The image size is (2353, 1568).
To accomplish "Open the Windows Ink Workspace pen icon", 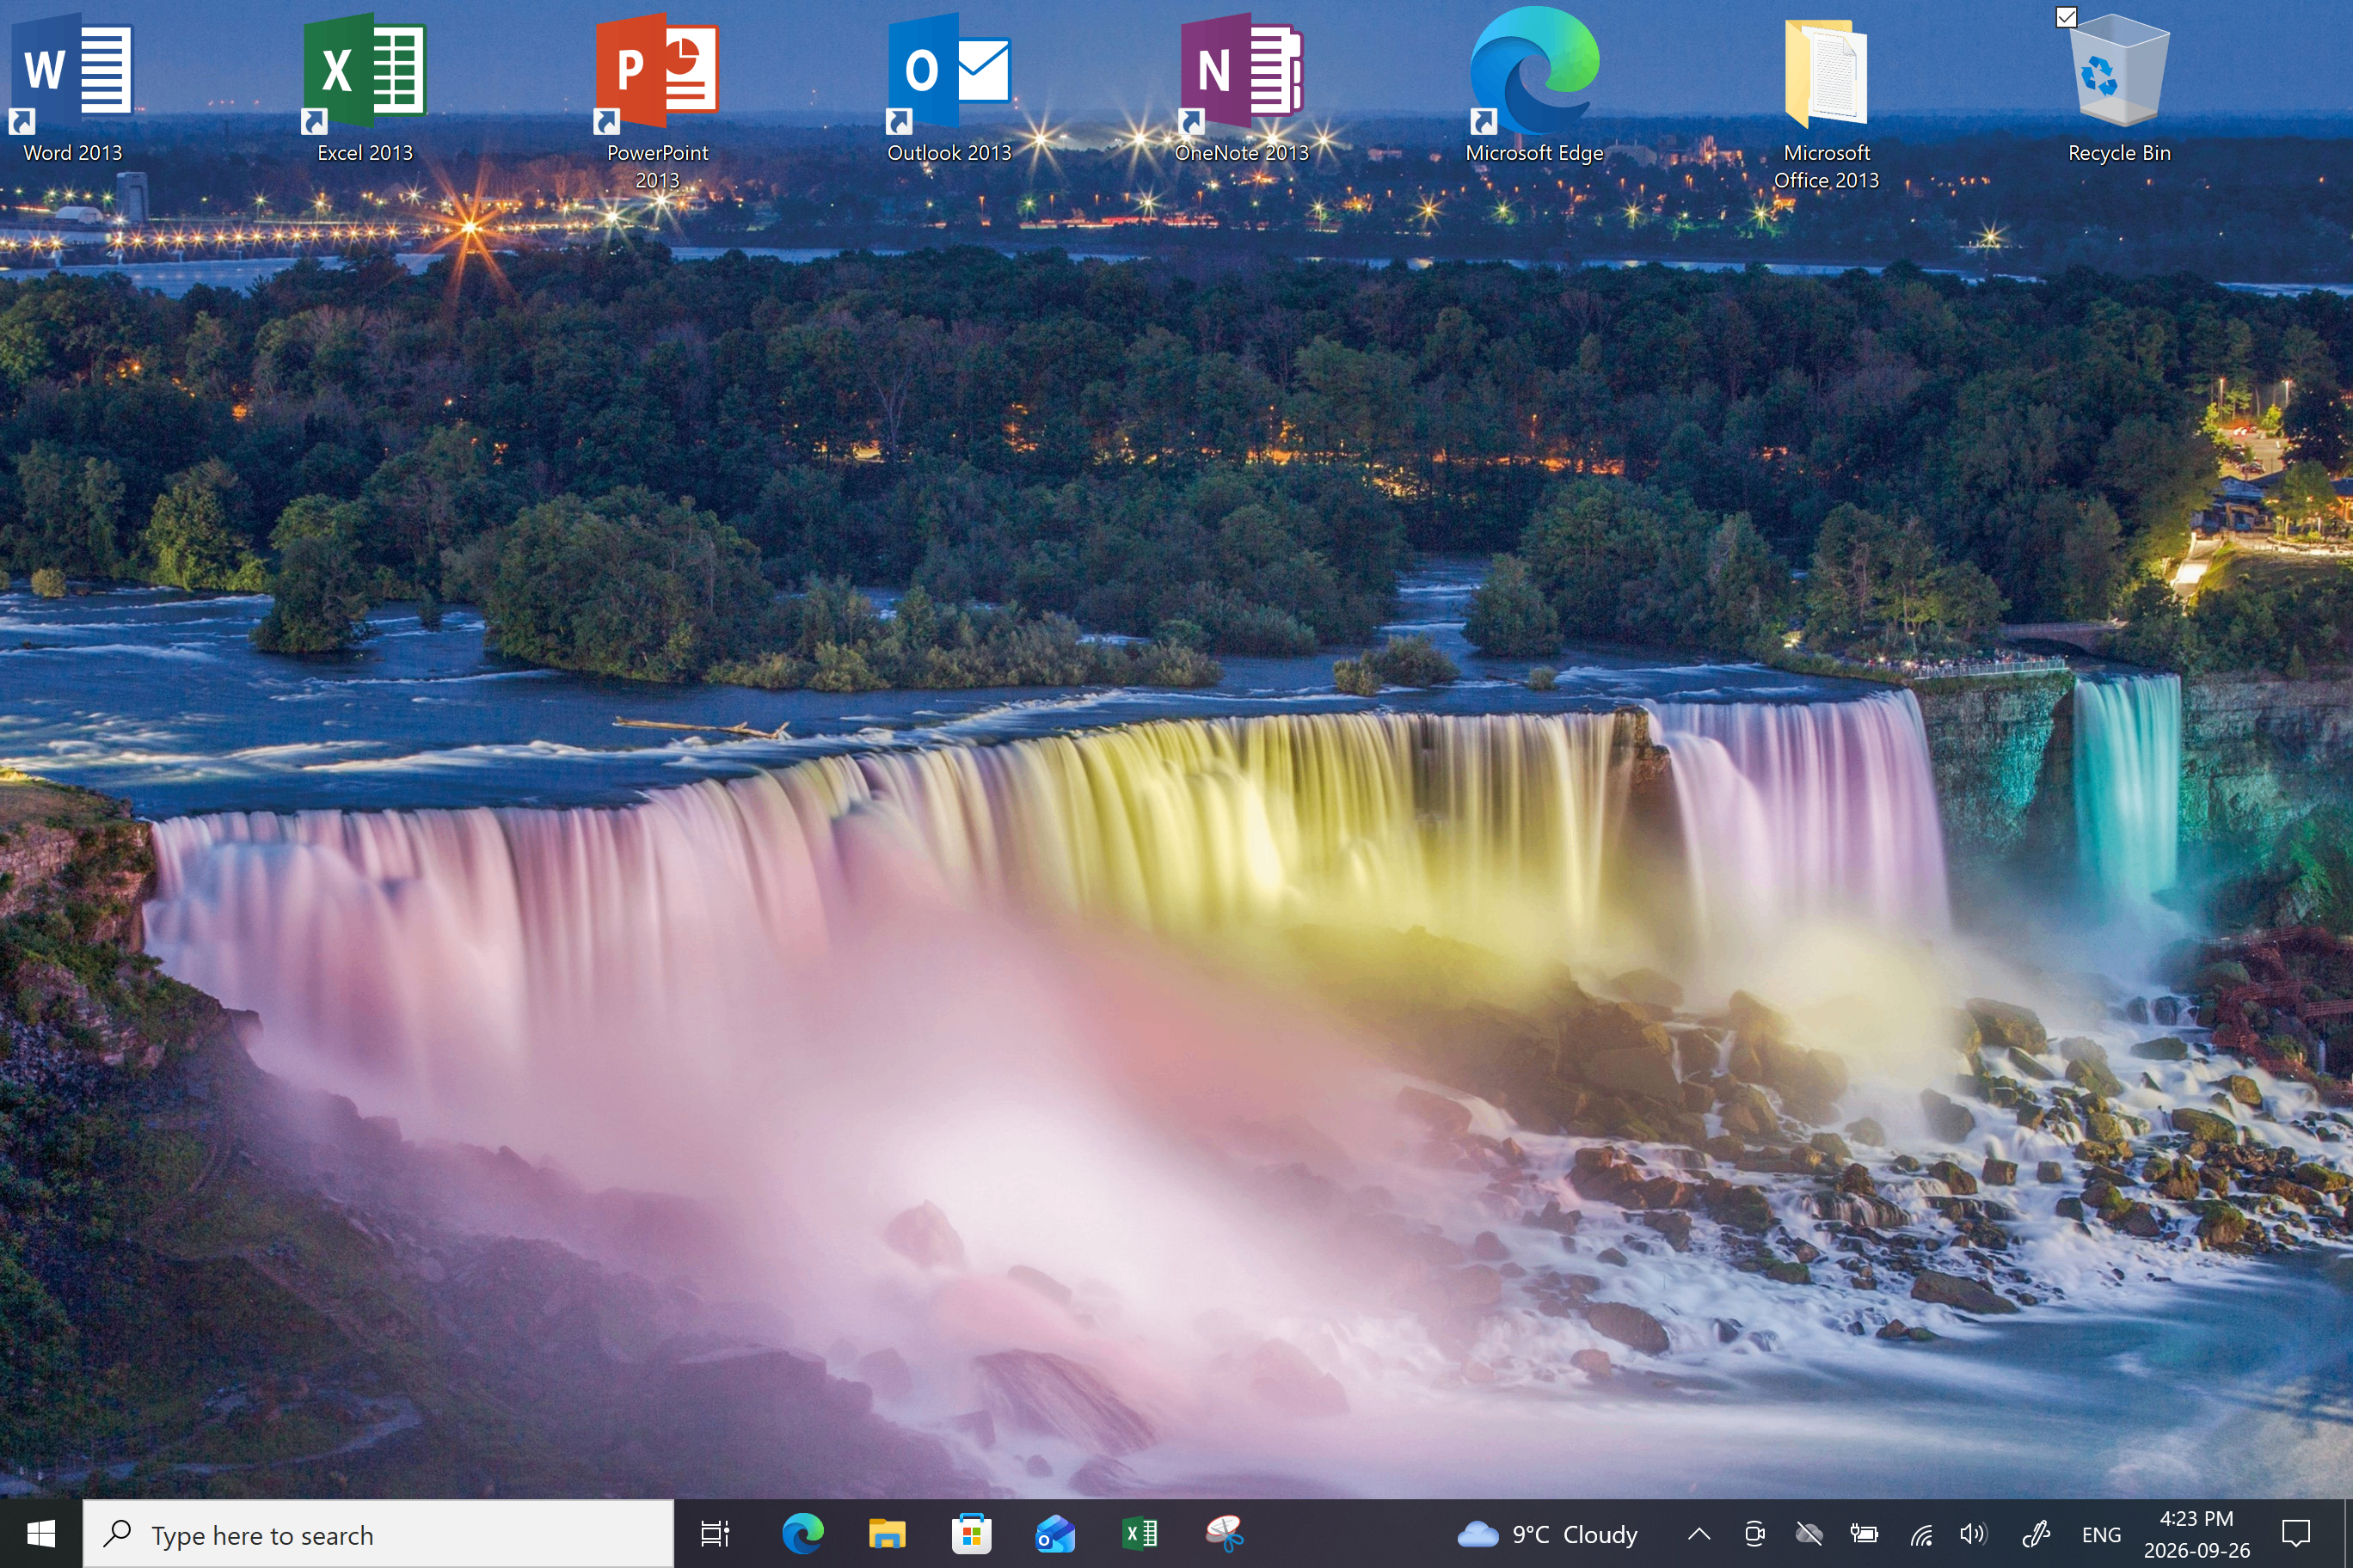I will (2035, 1533).
